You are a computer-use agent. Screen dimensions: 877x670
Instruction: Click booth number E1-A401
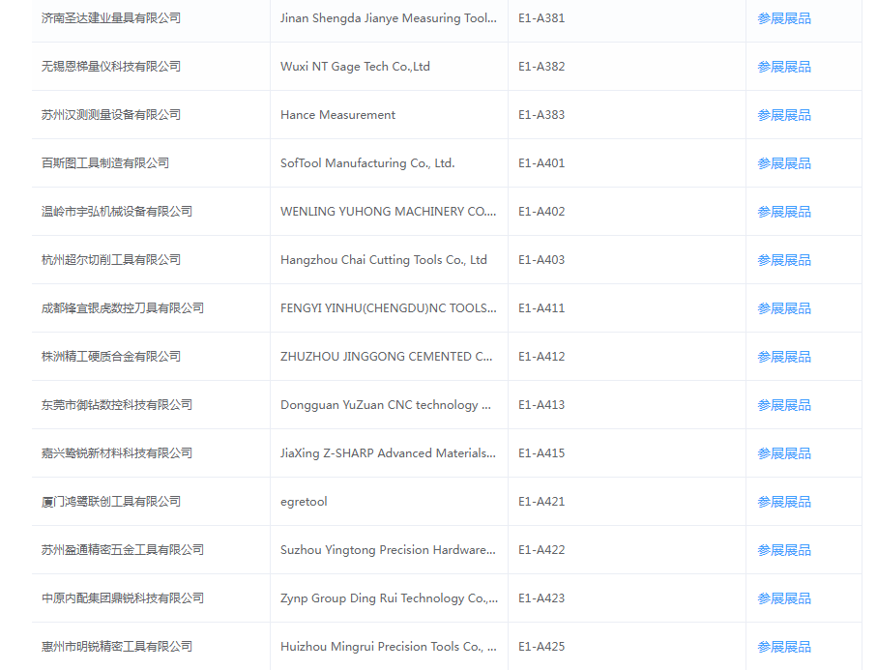click(541, 163)
